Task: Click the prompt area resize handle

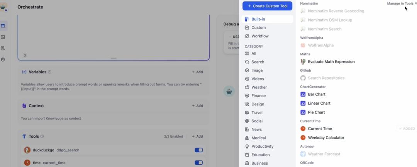Action: [x=114, y=58]
